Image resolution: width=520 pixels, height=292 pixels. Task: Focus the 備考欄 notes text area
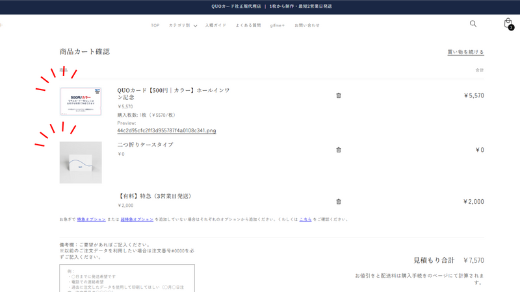coord(127,278)
